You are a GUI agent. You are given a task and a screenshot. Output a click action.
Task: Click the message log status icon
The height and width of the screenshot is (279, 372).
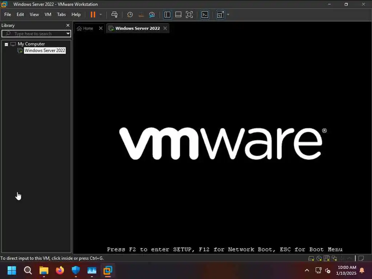[x=361, y=258]
